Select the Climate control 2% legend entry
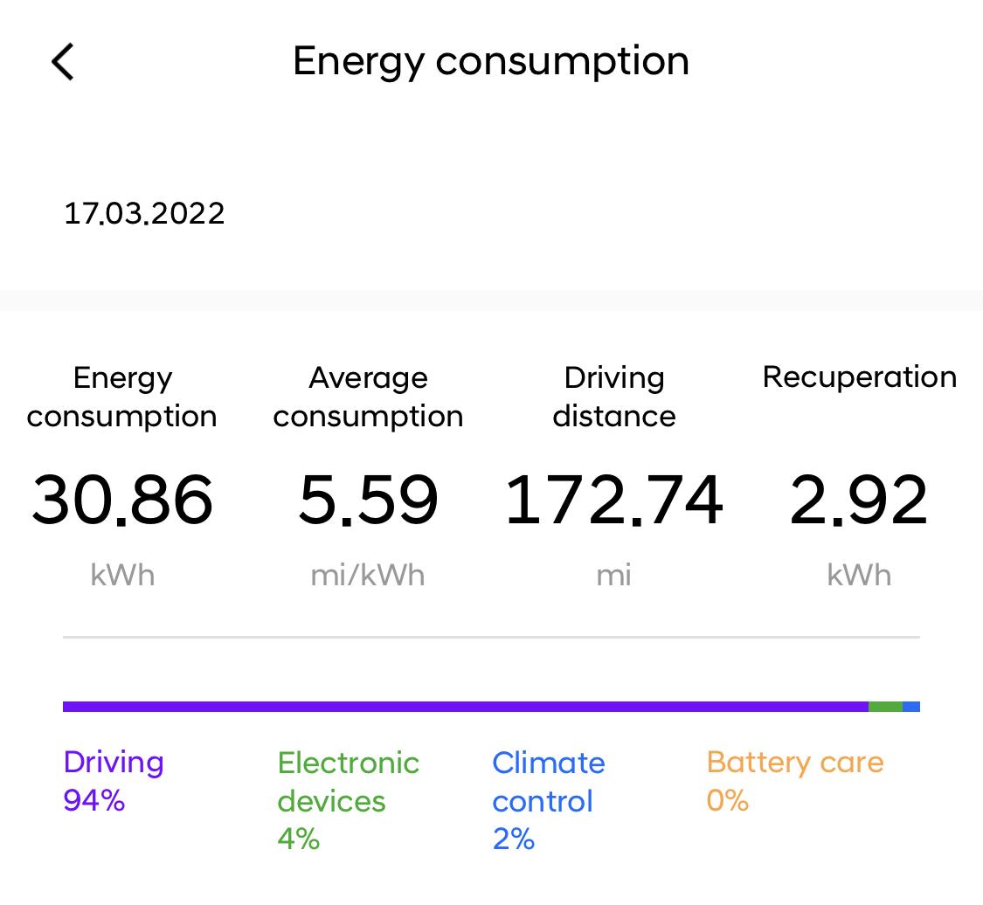This screenshot has height=905, width=983. click(548, 800)
